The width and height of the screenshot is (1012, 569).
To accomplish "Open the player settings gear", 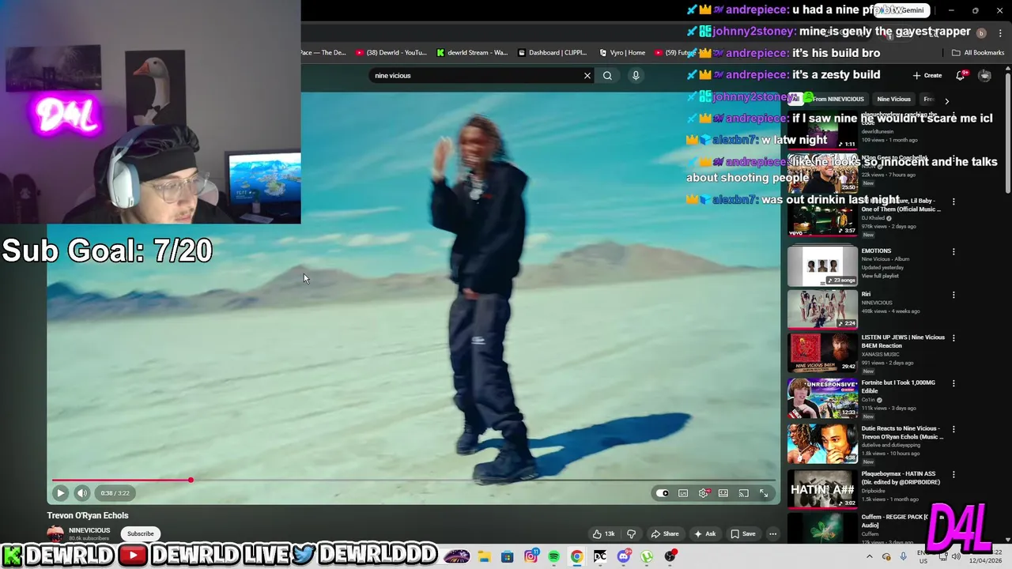I will (x=703, y=493).
